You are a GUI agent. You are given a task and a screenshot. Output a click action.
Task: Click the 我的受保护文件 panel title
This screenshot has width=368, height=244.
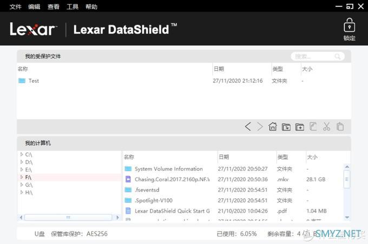tap(43, 56)
